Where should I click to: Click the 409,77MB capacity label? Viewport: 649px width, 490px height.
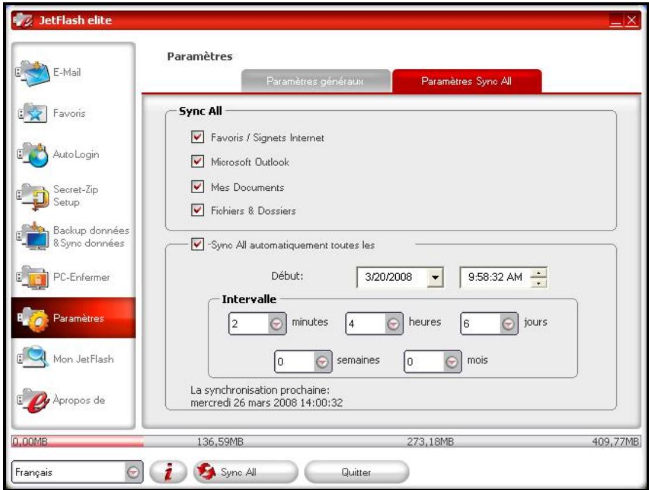click(616, 442)
